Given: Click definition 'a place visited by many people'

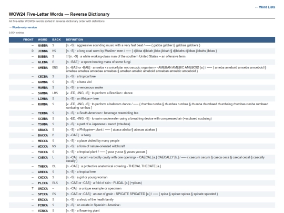Looking at the screenshot, I should [x=98, y=141].
